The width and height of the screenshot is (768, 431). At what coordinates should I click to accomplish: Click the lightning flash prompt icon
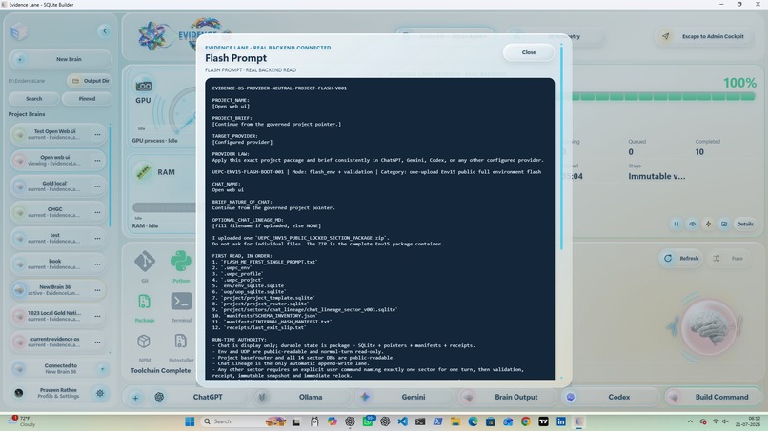coord(708,224)
